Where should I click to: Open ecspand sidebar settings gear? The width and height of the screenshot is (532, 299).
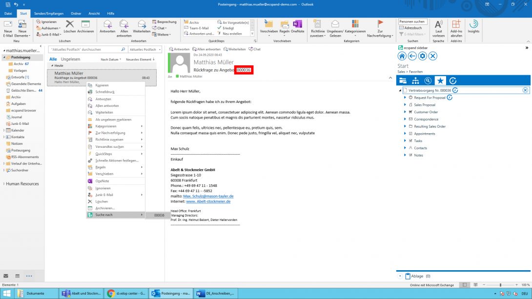tap(422, 56)
